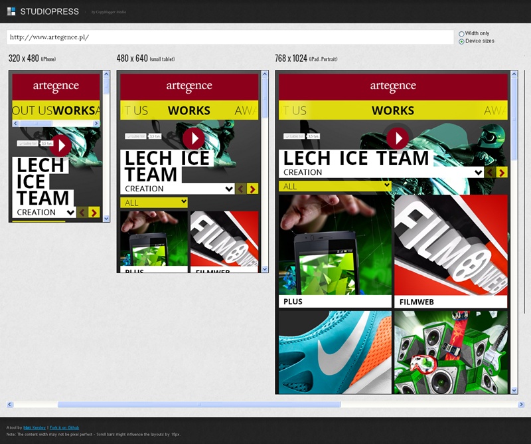The height and width of the screenshot is (444, 531).
Task: Open the ALL dropdown in small tablet preview
Action: [x=154, y=202]
